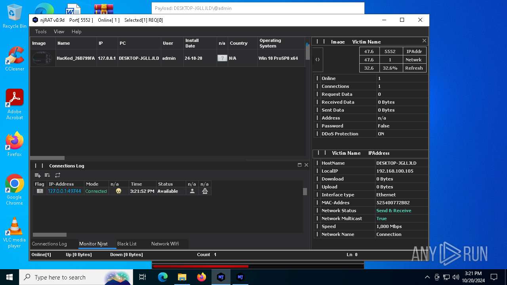
Task: Close the Connections Log panel
Action: pyautogui.click(x=306, y=165)
